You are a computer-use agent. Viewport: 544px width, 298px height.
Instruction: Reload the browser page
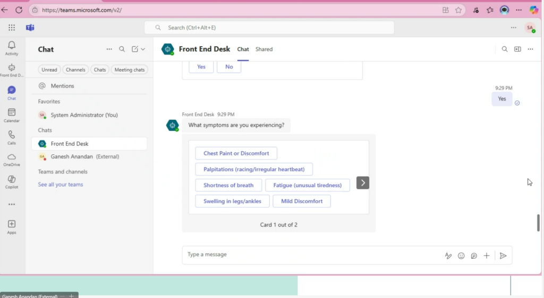(19, 10)
